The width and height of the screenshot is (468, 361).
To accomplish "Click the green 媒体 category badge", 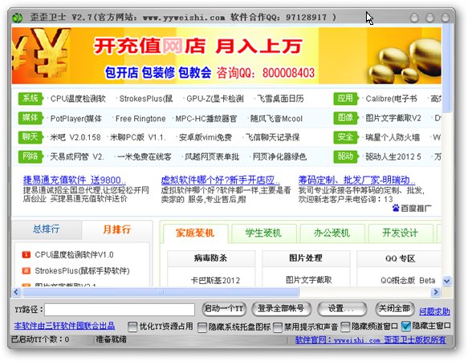I will tap(31, 118).
